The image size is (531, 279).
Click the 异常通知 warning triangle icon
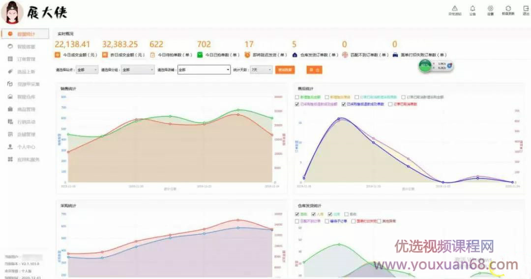pos(454,8)
